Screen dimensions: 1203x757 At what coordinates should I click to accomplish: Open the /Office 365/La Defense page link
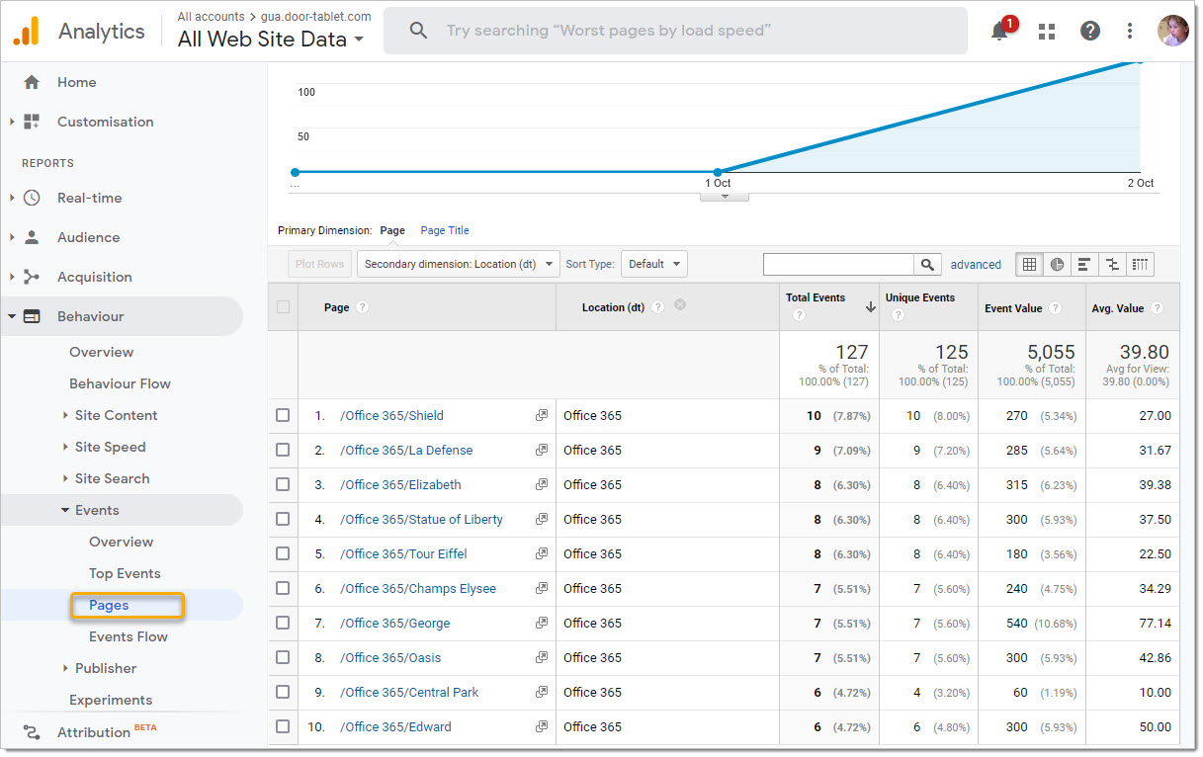coord(406,451)
